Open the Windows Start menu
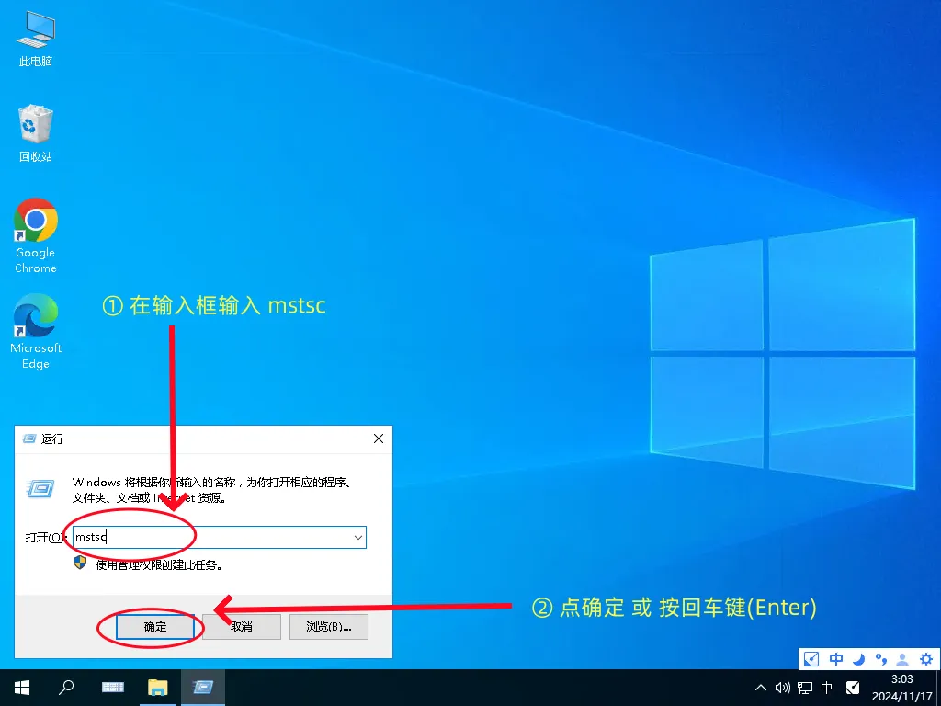Viewport: 941px width, 706px height. pos(21,688)
